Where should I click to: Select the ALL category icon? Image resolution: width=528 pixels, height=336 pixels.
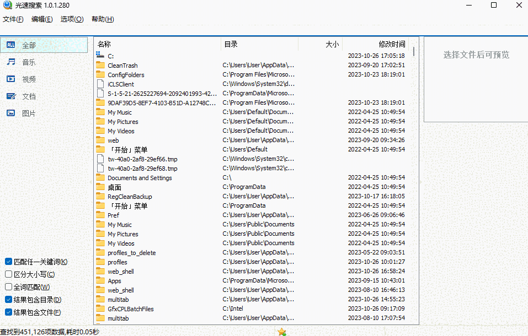11,45
